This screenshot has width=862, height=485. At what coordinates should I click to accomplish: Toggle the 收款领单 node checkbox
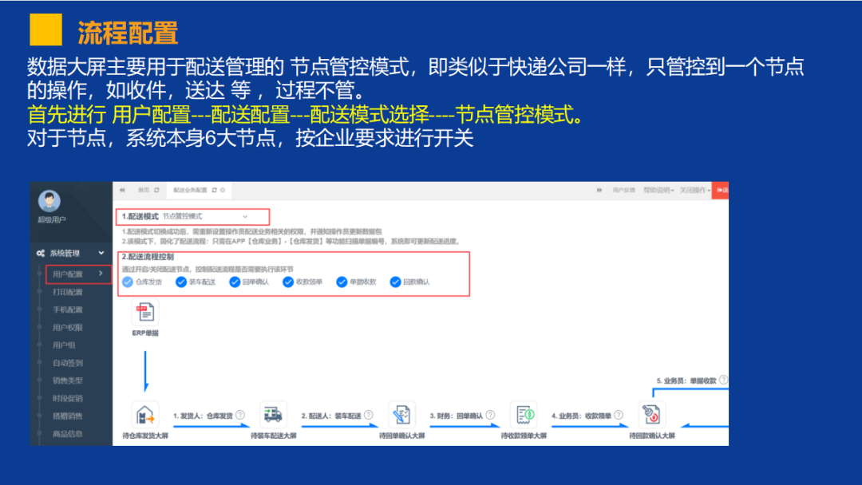(x=288, y=282)
